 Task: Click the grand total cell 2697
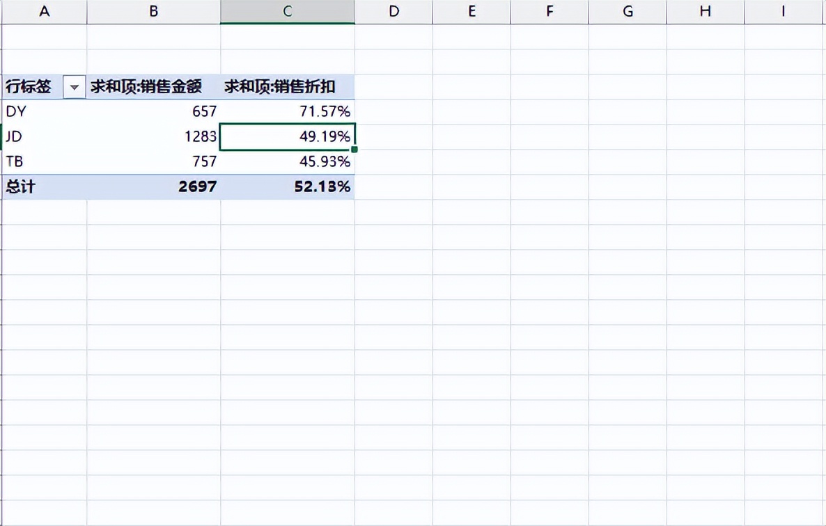pos(154,186)
